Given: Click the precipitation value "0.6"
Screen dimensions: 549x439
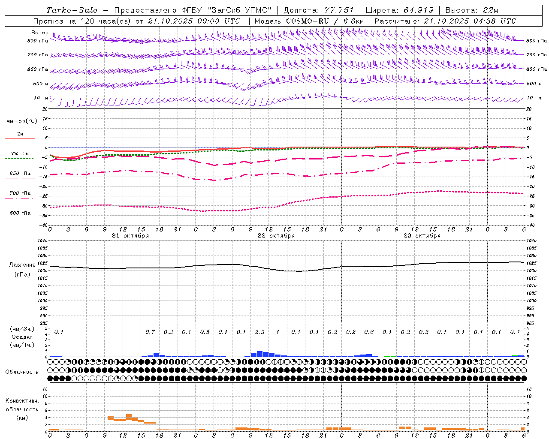Looking at the screenshot, I should coord(369,332).
